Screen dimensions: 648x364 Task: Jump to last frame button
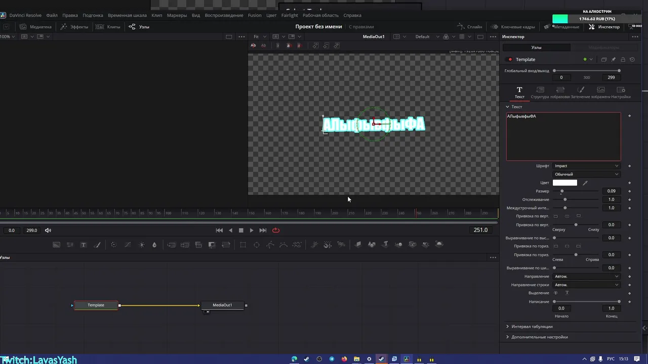[263, 230]
